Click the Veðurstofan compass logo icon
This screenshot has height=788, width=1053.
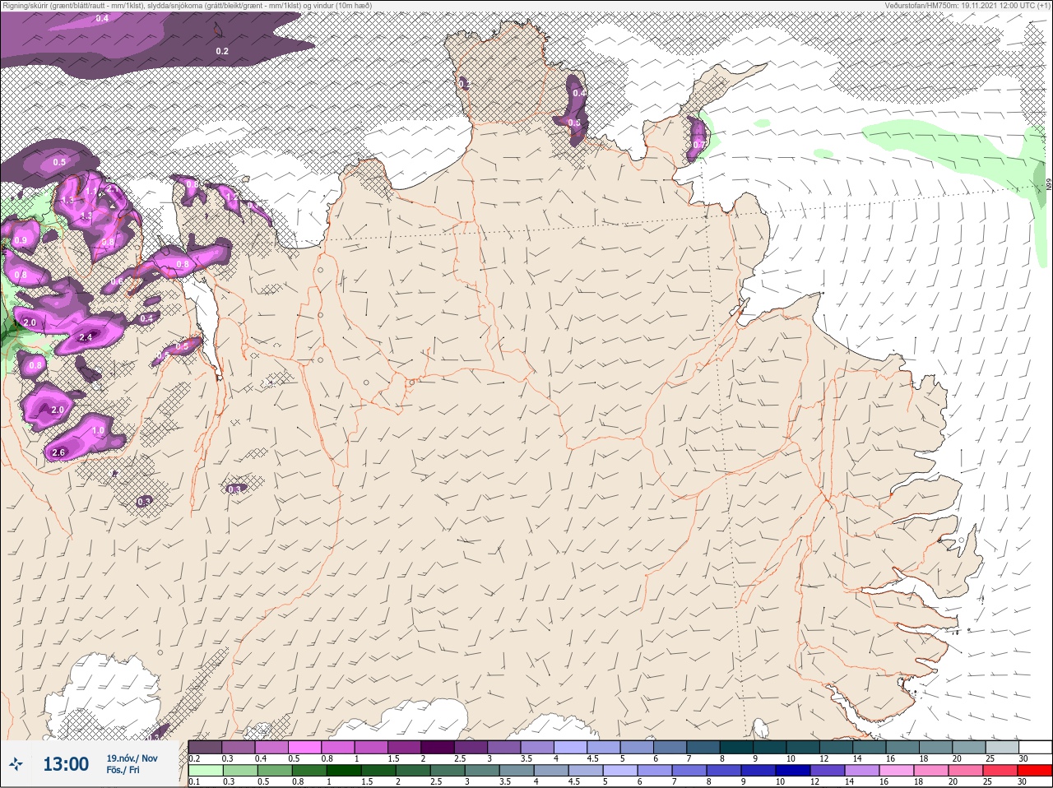[16, 764]
